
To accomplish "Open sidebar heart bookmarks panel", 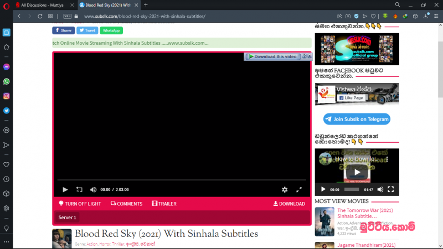I will (x=6, y=164).
